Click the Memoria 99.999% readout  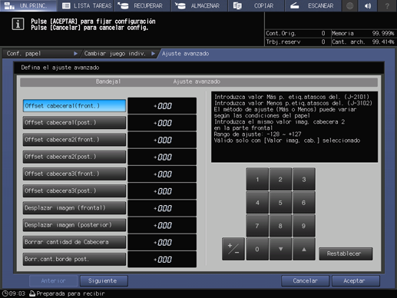[363, 33]
